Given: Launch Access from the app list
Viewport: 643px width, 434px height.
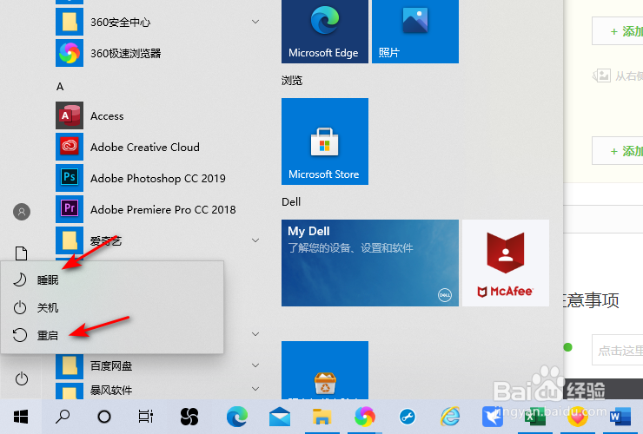Looking at the screenshot, I should pyautogui.click(x=159, y=116).
